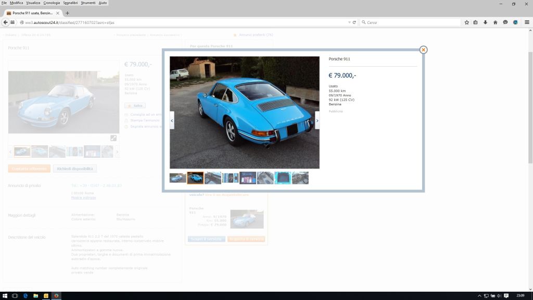Open the network icon in system tray
The width and height of the screenshot is (533, 300).
click(x=486, y=296)
